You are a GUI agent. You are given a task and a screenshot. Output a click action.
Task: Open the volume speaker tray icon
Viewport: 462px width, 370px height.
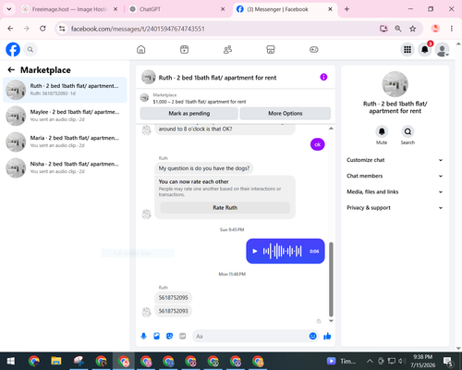tap(401, 361)
